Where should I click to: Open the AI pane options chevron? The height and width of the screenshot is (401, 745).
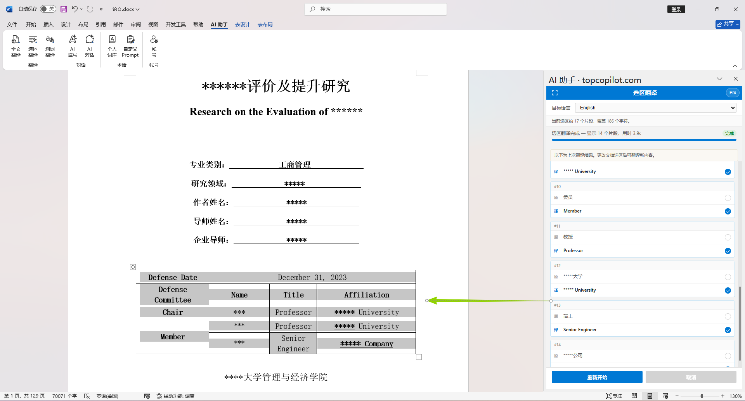point(719,79)
